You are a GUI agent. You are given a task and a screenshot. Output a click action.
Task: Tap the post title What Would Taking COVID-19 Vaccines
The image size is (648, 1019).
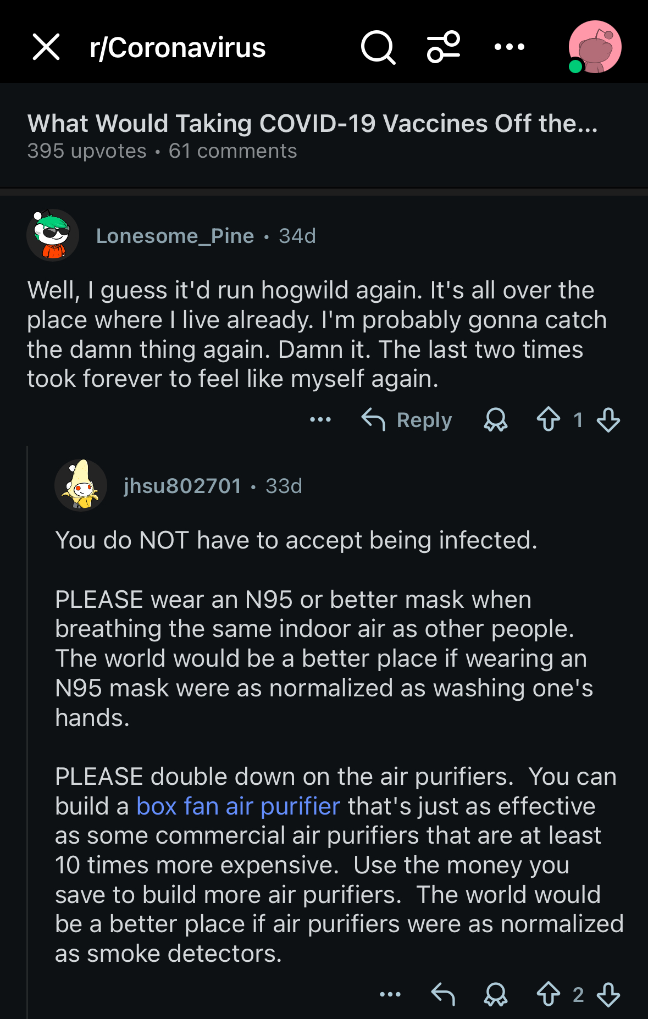point(312,124)
